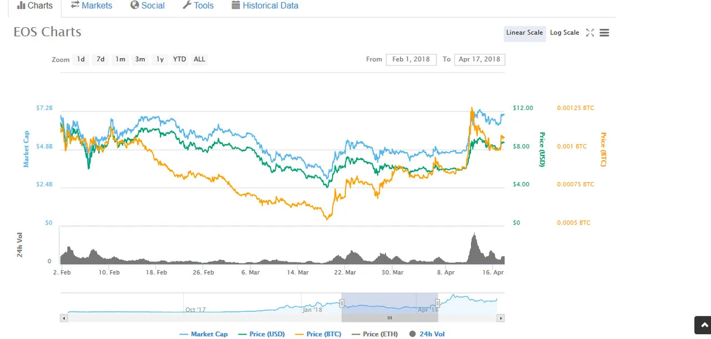This screenshot has height=339, width=711.
Task: Grab the right navigator range handle
Action: (438, 303)
